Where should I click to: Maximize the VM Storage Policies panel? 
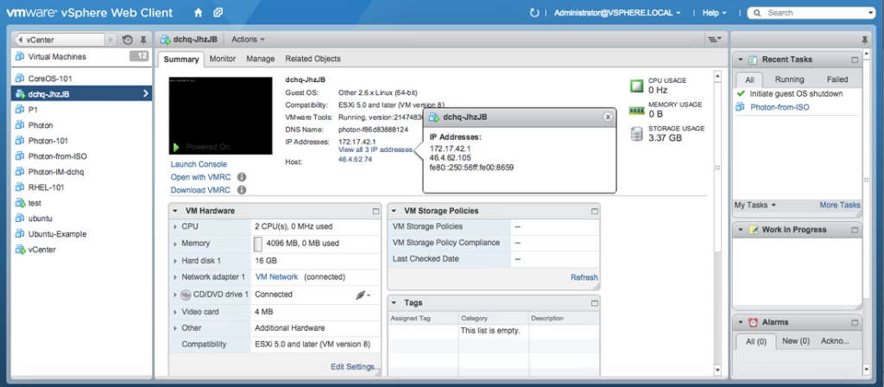click(x=594, y=211)
